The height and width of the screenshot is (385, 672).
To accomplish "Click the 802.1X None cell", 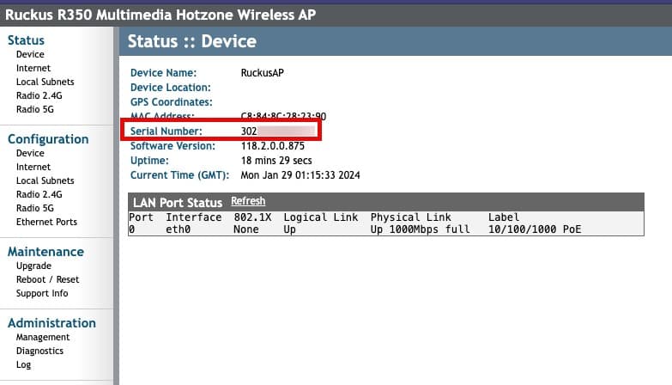I will tap(246, 229).
